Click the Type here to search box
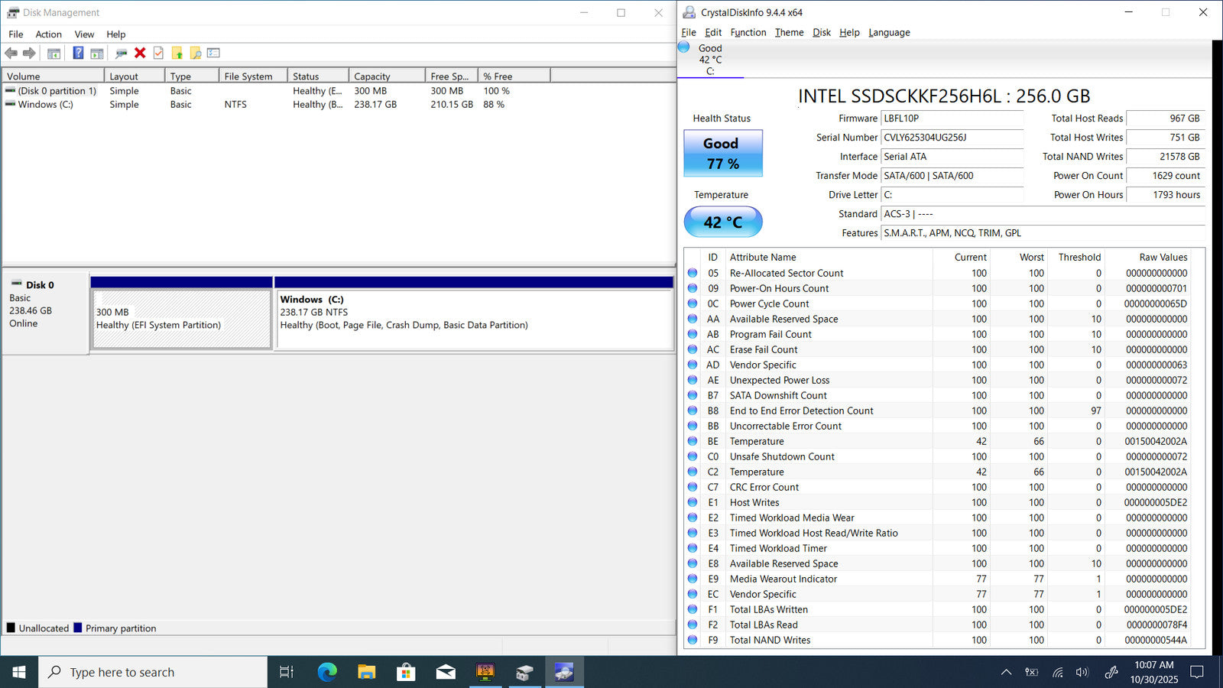 (153, 672)
